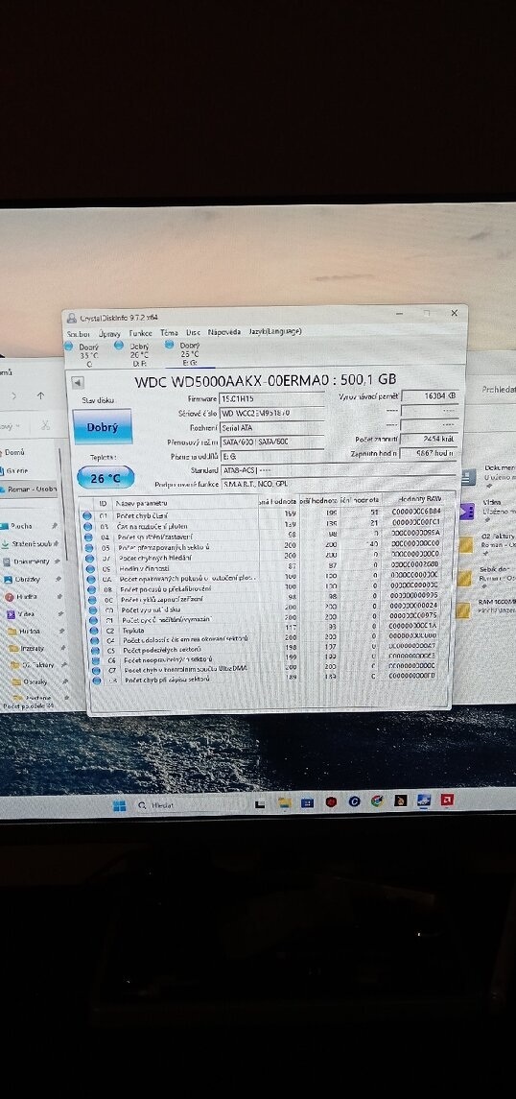Open the Jazyk(Language) menu

click(x=275, y=331)
